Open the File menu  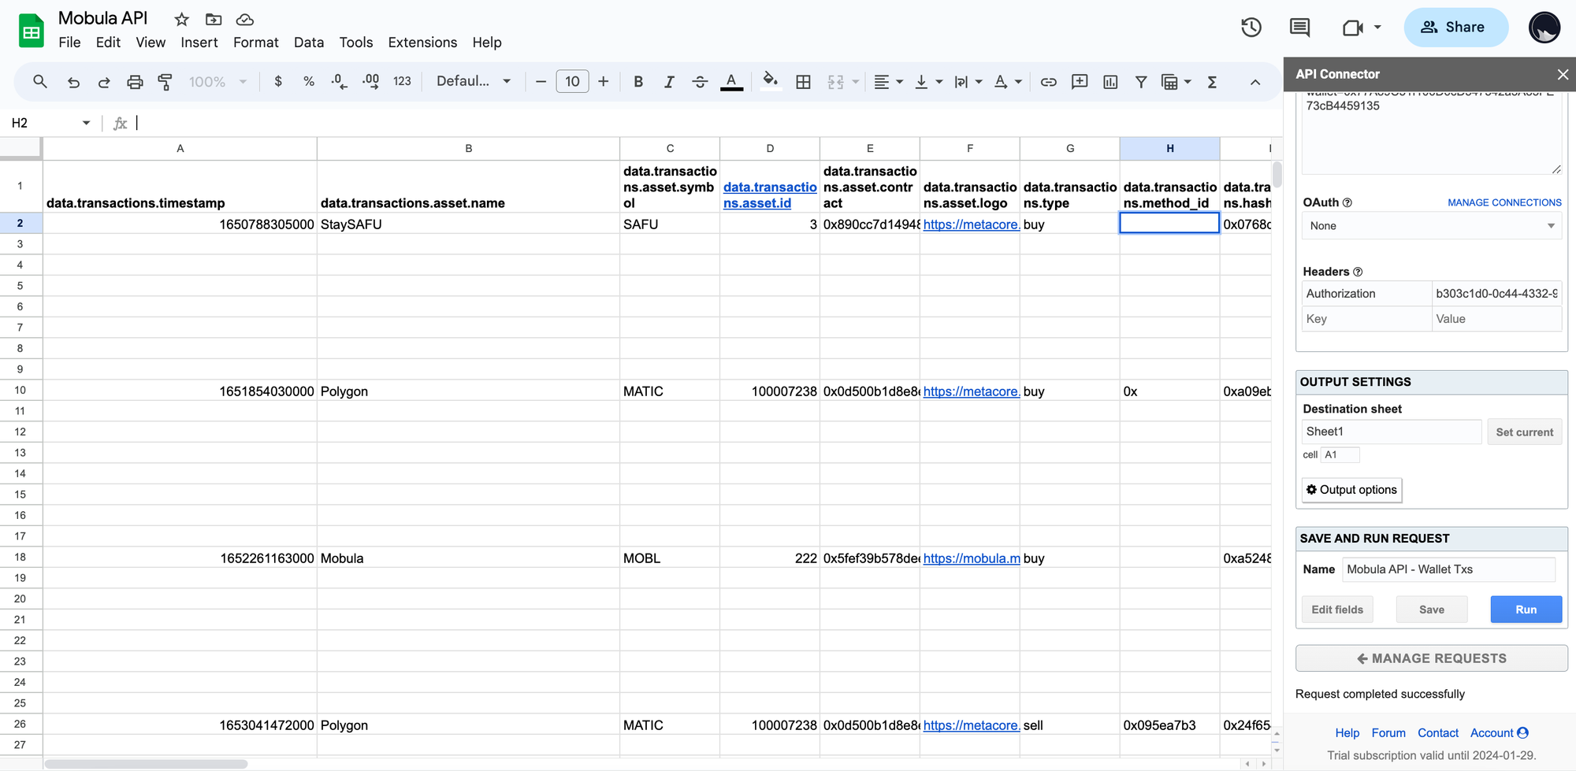(x=69, y=43)
